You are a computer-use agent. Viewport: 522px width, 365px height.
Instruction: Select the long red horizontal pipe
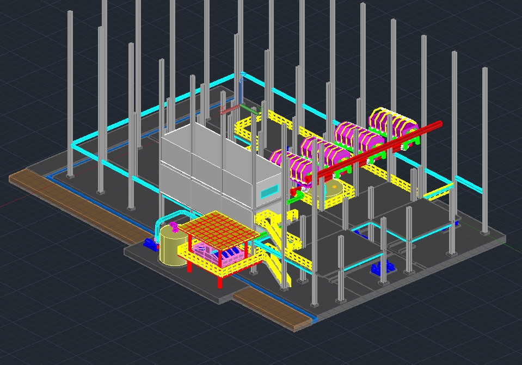374,151
